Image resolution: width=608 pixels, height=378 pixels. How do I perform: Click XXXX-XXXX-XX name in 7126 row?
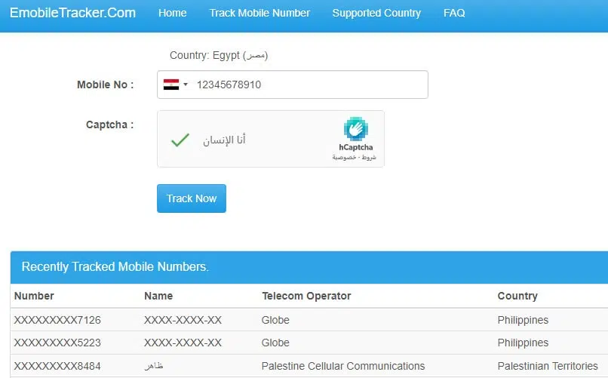pos(183,320)
